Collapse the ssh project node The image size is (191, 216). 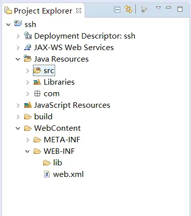[8, 25]
